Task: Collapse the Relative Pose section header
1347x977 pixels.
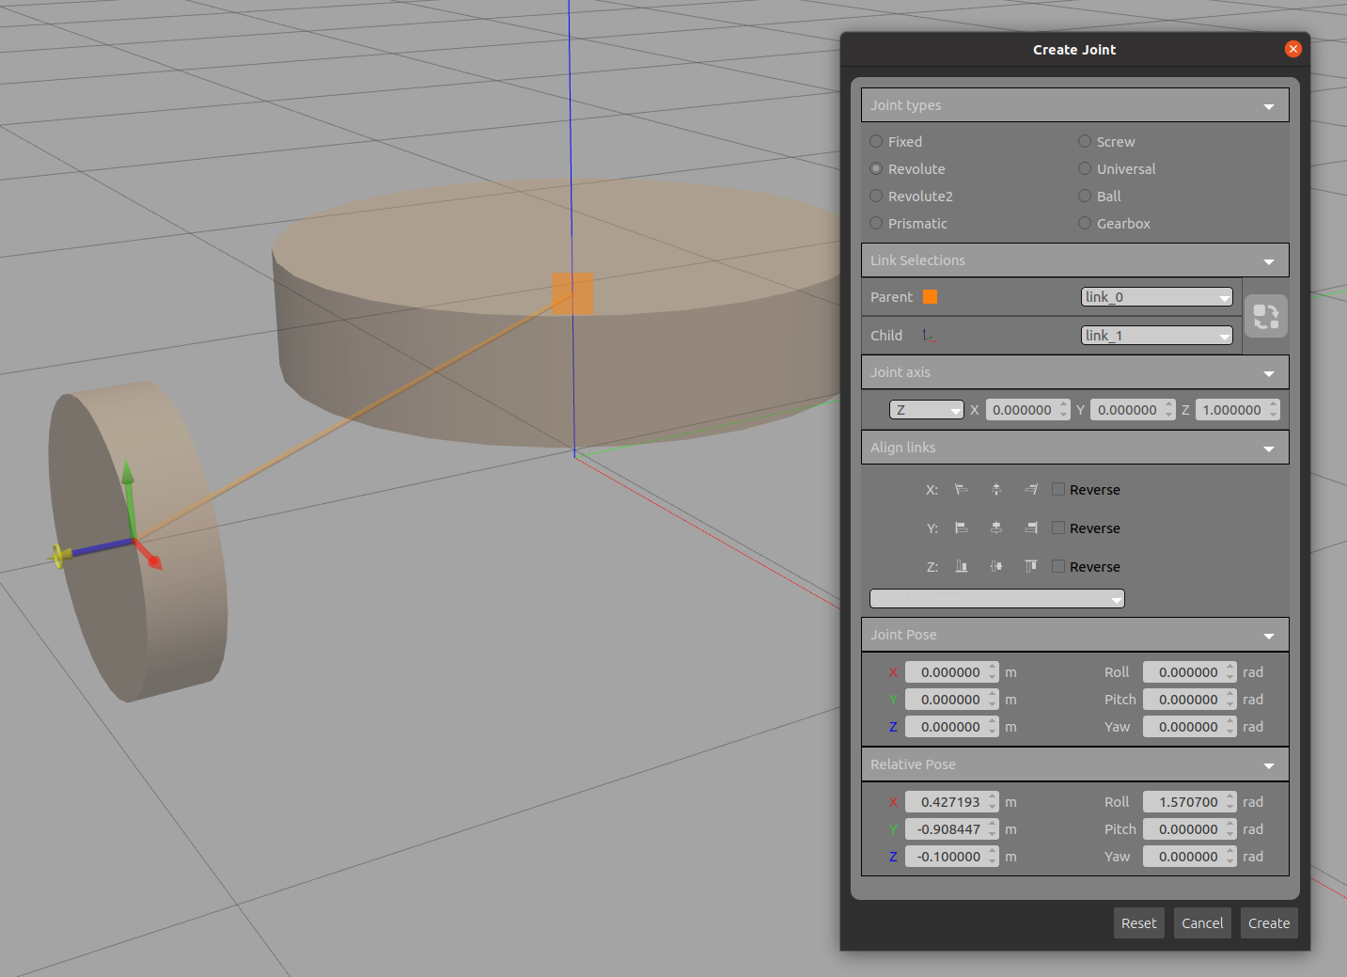Action: tap(1268, 765)
